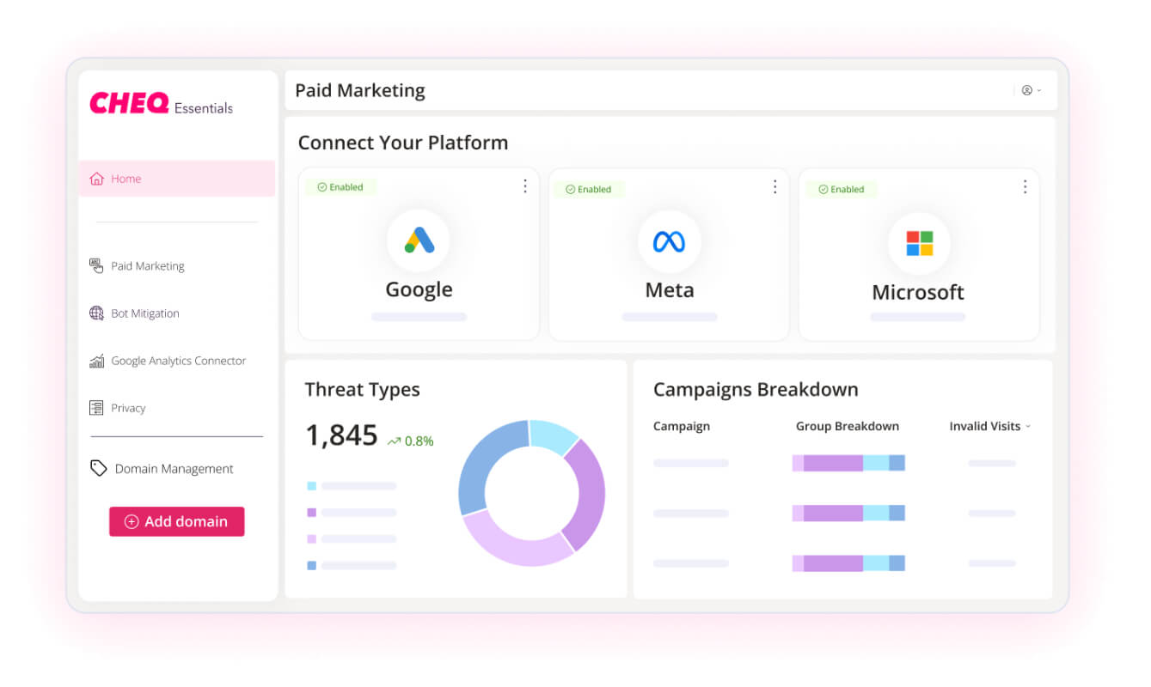This screenshot has width=1151, height=687.
Task: Click the Meta logo icon
Action: coord(669,242)
